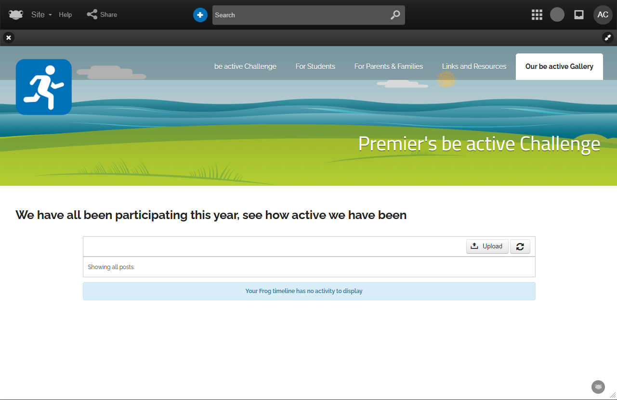This screenshot has height=400, width=617.
Task: Open the For Parents & Families tab
Action: pos(388,66)
